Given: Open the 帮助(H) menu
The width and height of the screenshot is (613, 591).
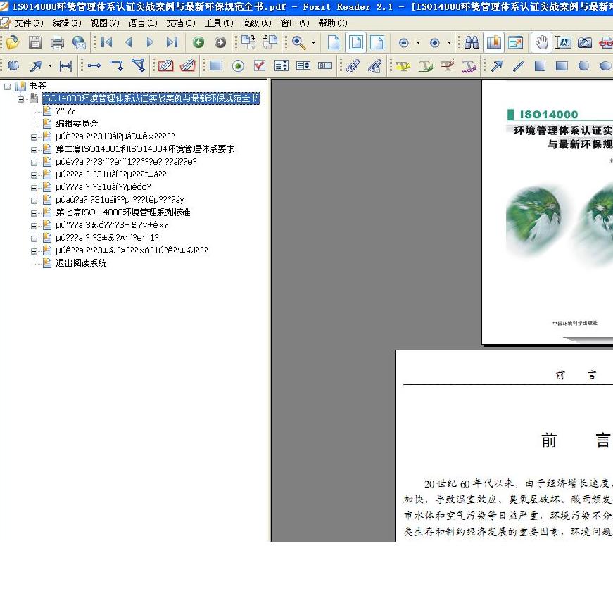Looking at the screenshot, I should tap(333, 23).
